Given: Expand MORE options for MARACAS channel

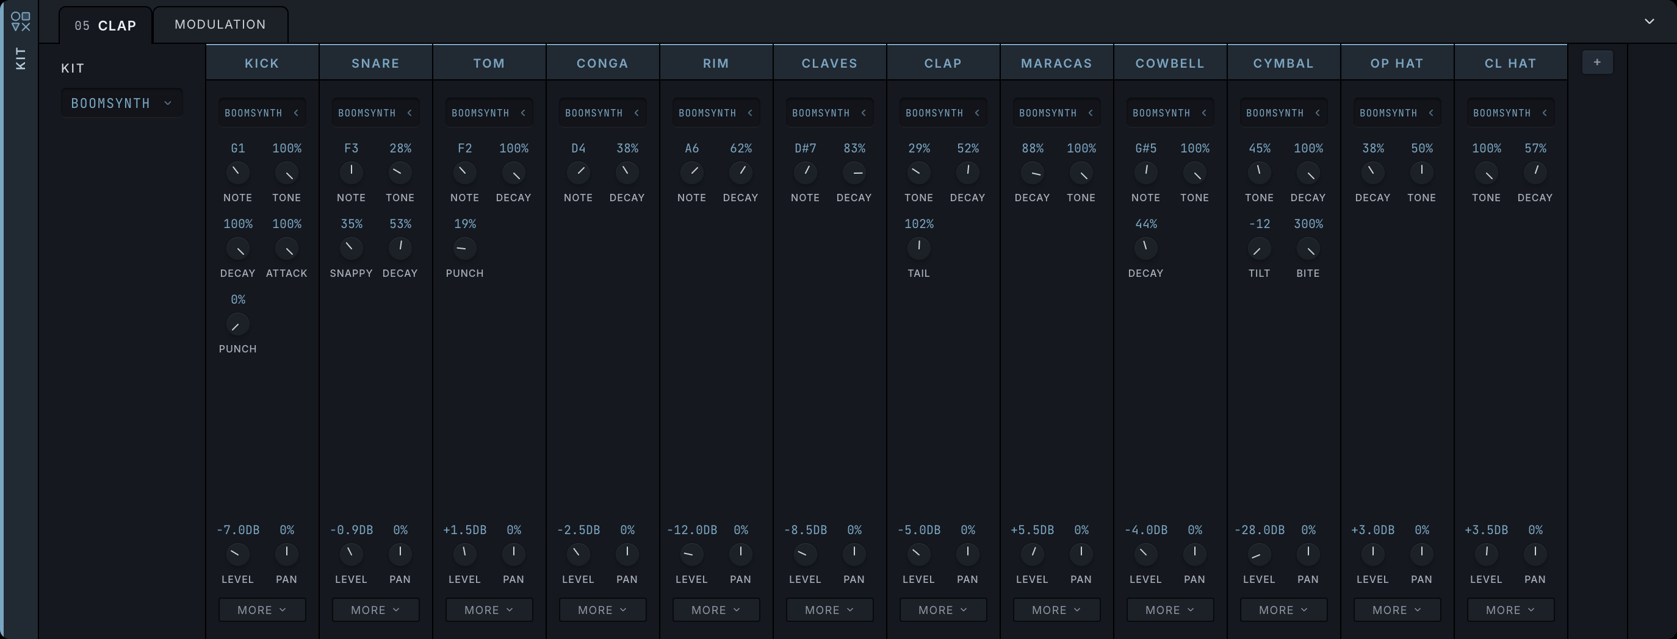Looking at the screenshot, I should coord(1056,610).
